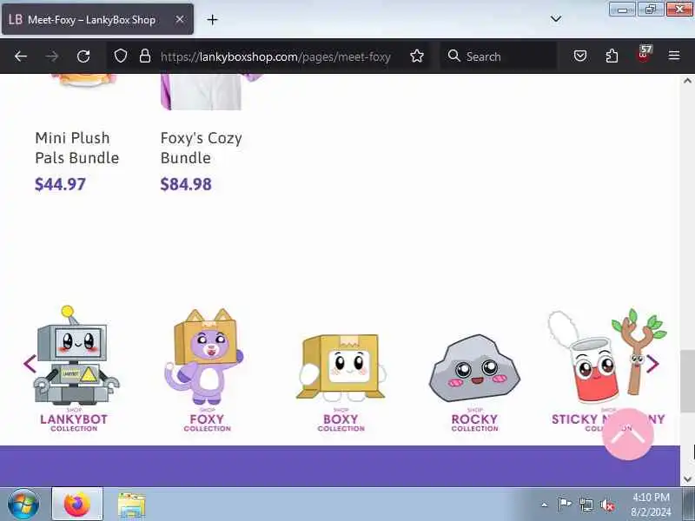Click the $84.98 price
Image resolution: width=695 pixels, height=521 pixels.
(x=186, y=184)
